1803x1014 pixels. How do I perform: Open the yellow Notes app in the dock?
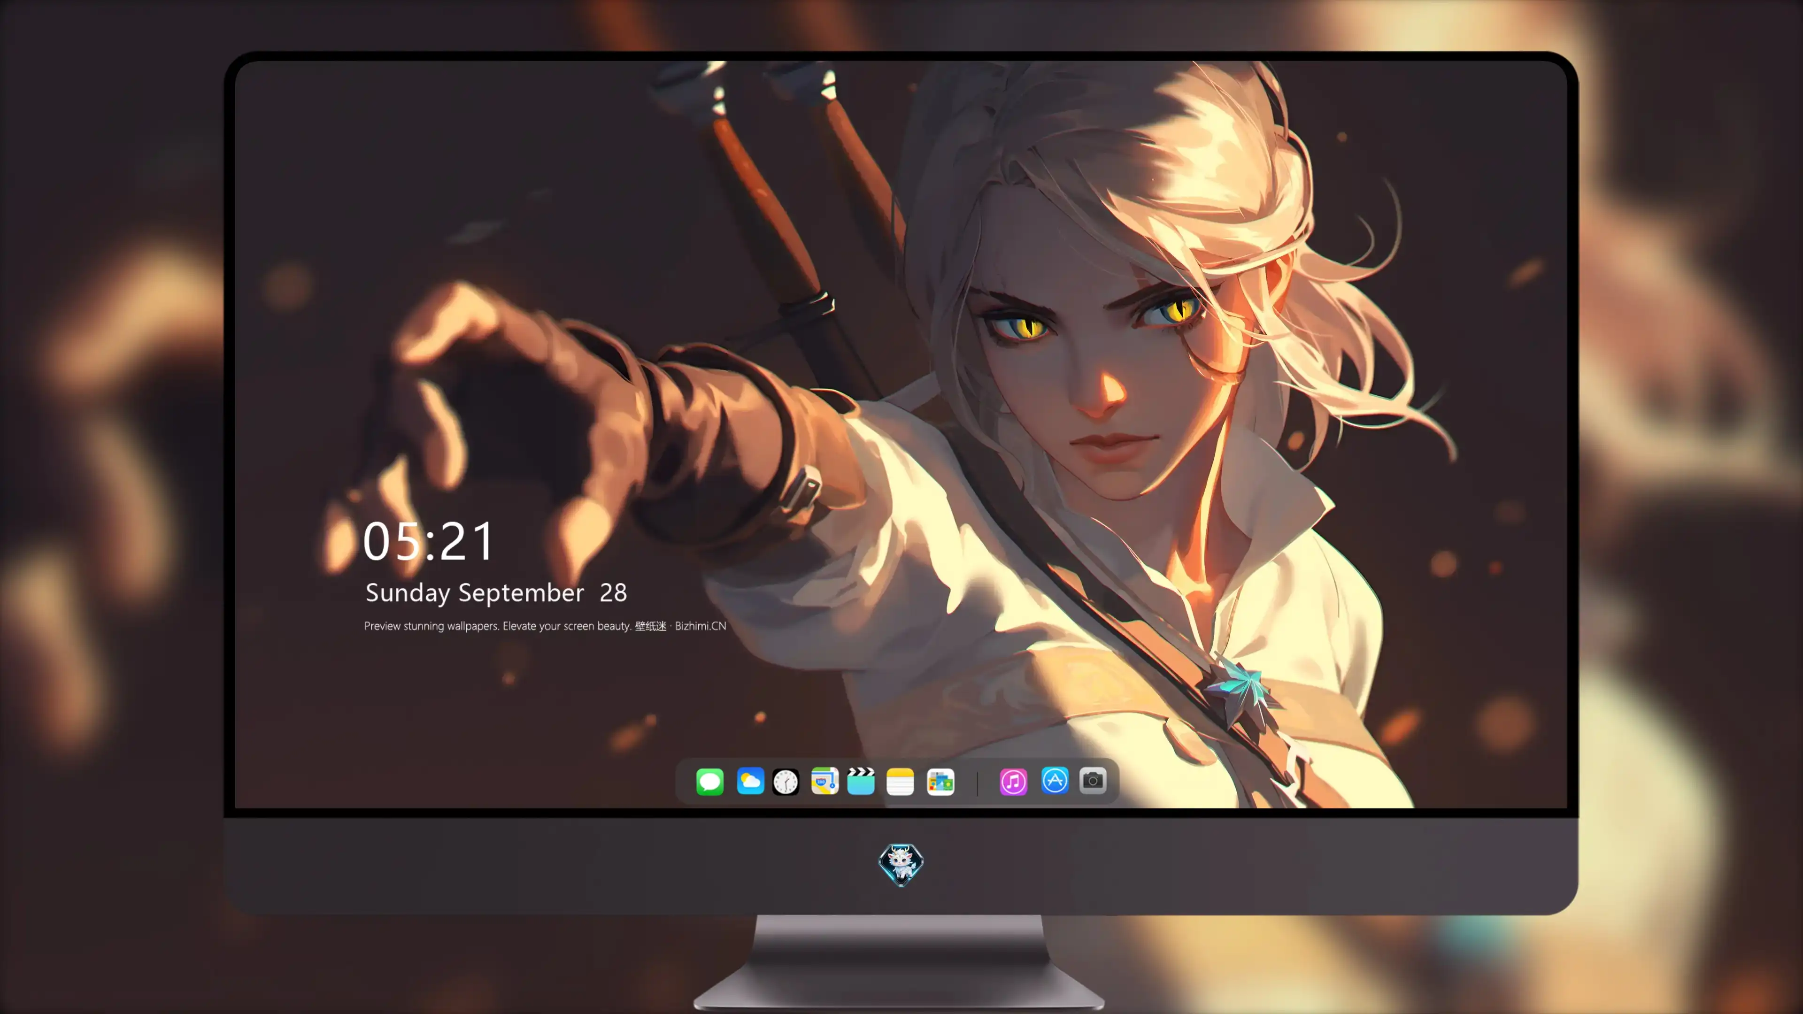[900, 782]
